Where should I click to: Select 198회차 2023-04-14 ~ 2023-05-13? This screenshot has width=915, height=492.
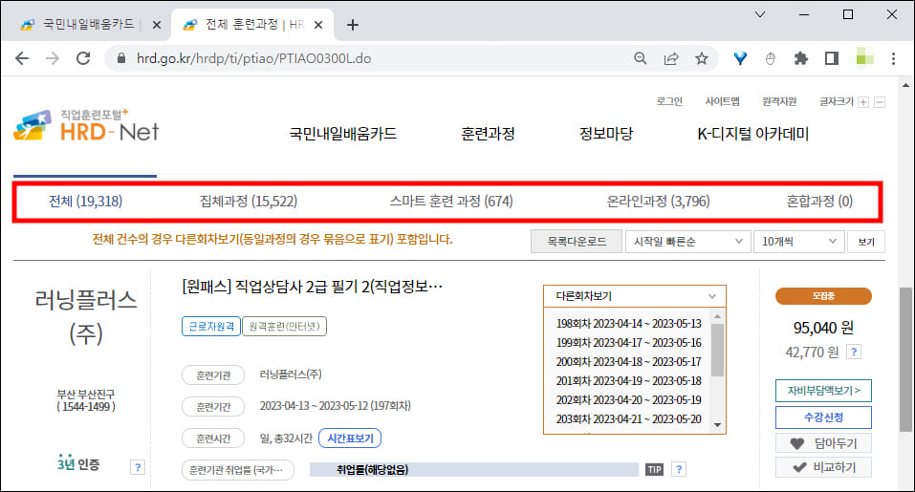point(628,324)
